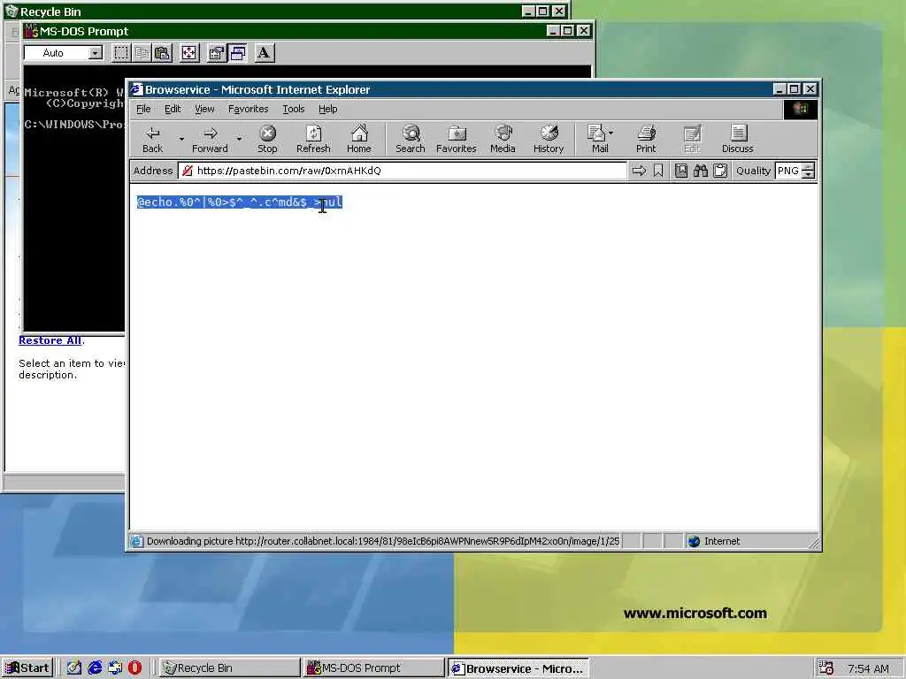This screenshot has width=906, height=679.
Task: Refresh the pastebin page
Action: (313, 139)
